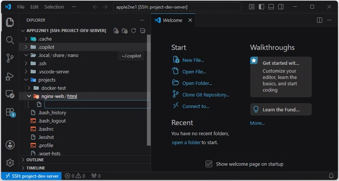The image size is (339, 181).
Task: Open the Run and Debug view
Action: tap(10, 76)
